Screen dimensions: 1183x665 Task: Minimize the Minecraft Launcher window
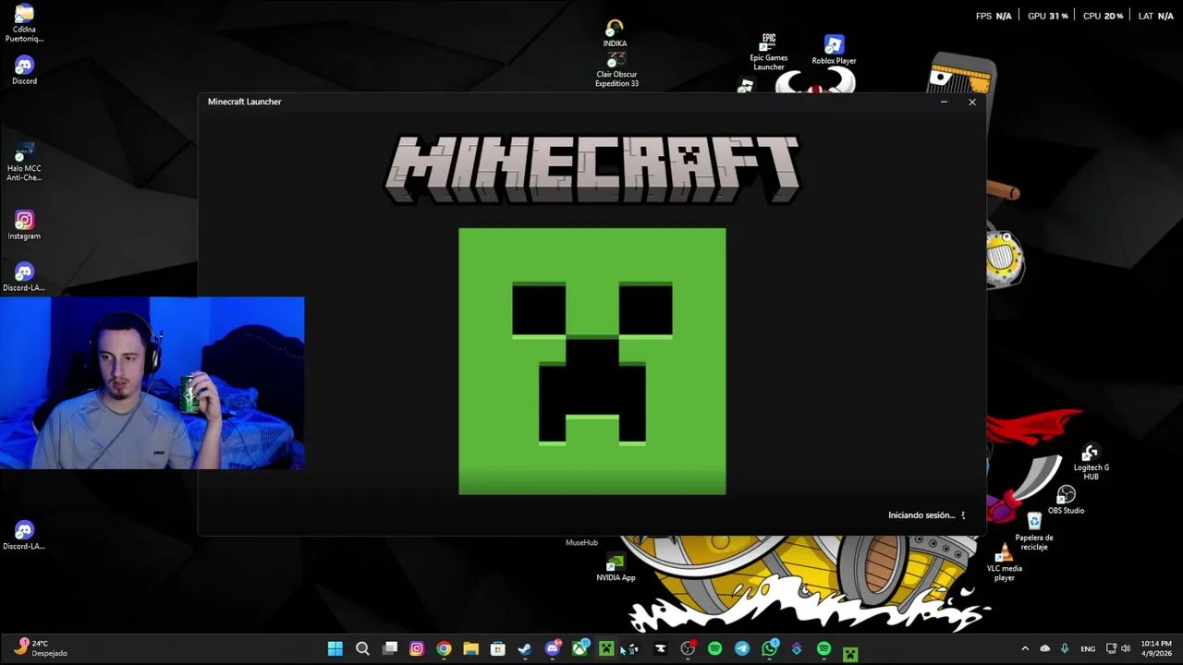click(x=944, y=102)
